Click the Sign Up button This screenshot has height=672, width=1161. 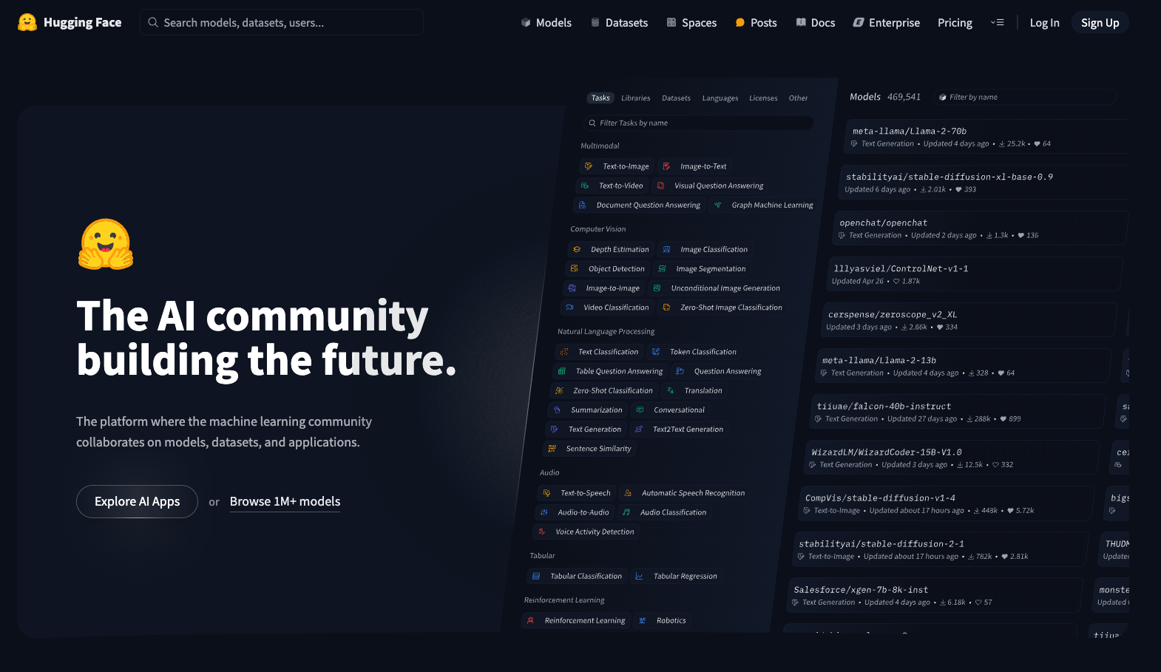pyautogui.click(x=1100, y=23)
